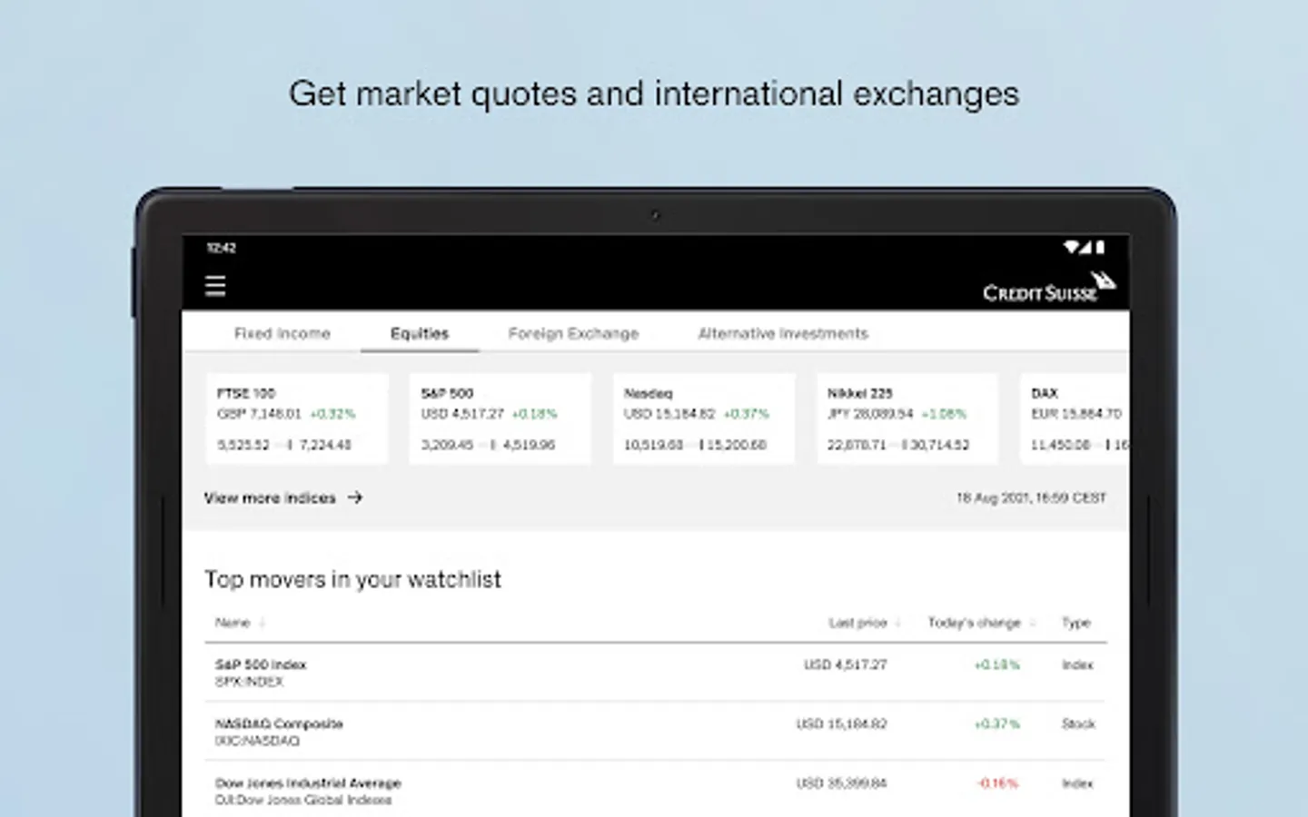
Task: Open the Nasdaq index card
Action: click(703, 418)
